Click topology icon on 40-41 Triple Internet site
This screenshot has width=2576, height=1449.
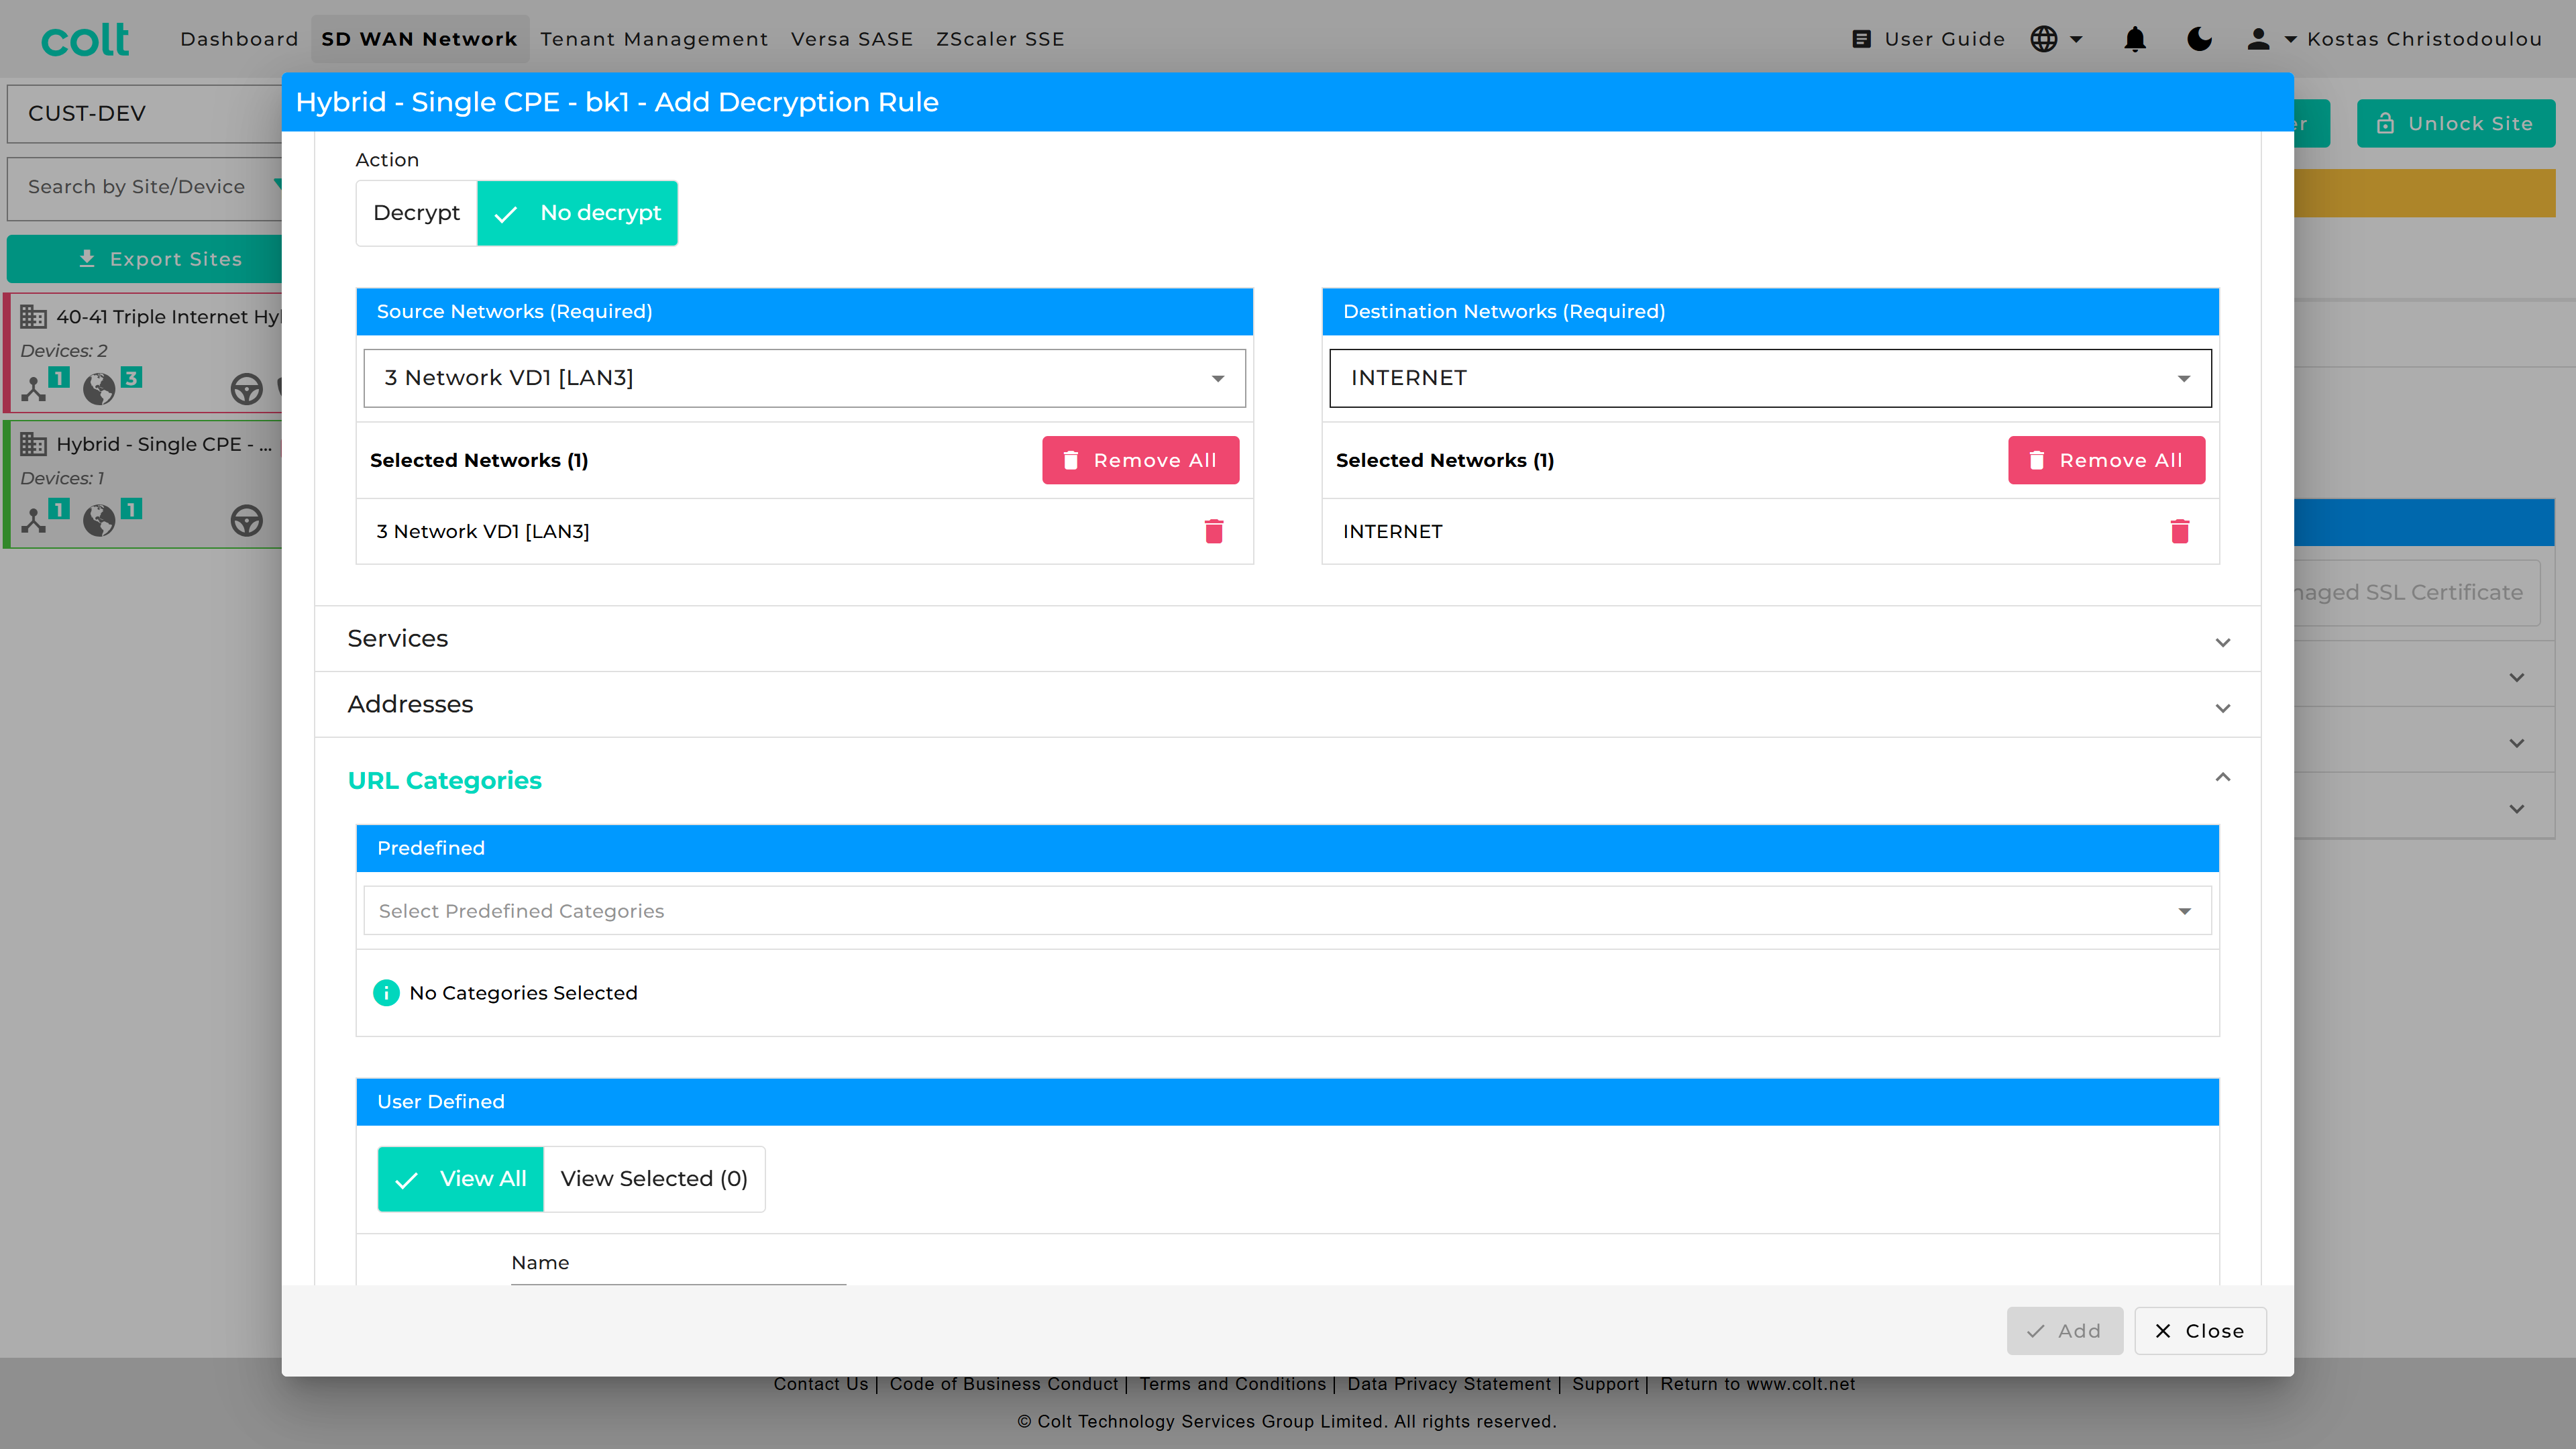coord(34,388)
